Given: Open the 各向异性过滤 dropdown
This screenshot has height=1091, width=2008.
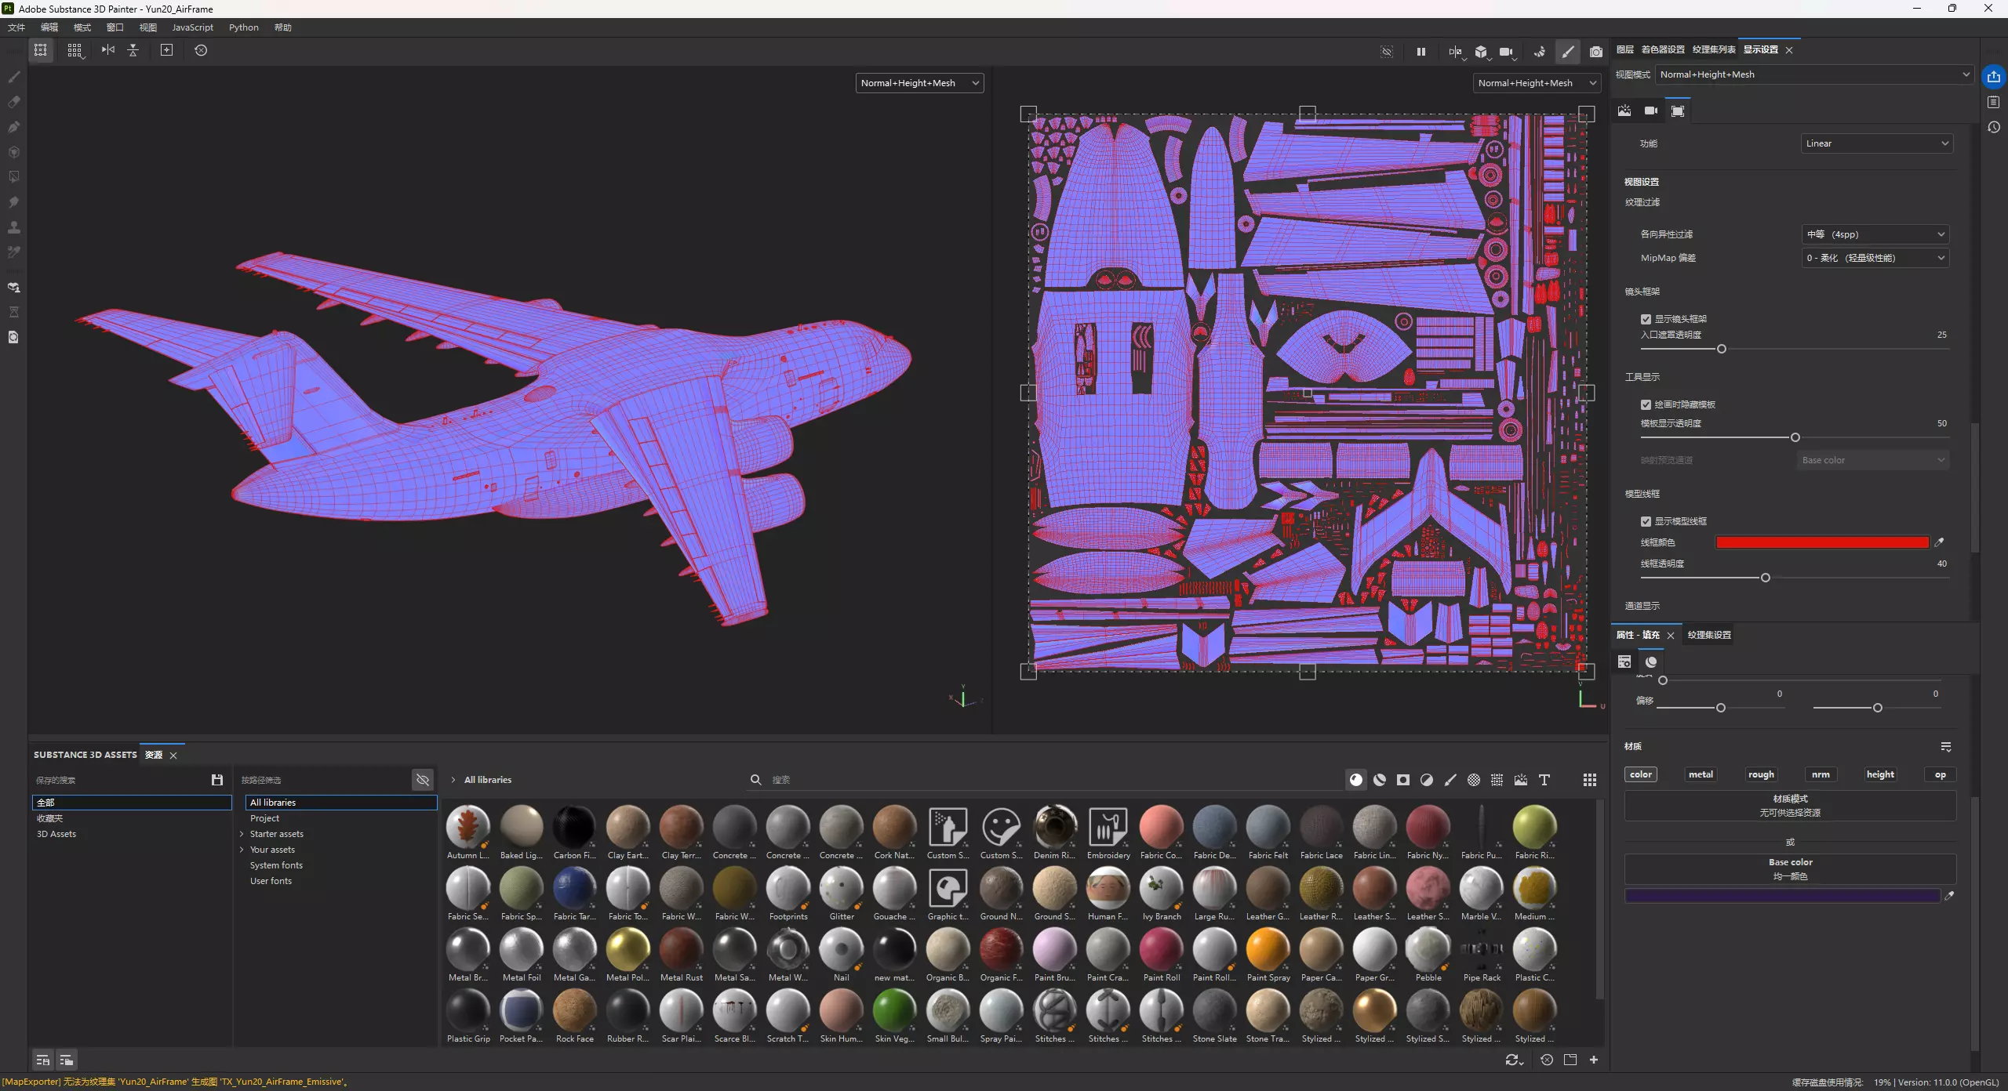Looking at the screenshot, I should pyautogui.click(x=1875, y=234).
